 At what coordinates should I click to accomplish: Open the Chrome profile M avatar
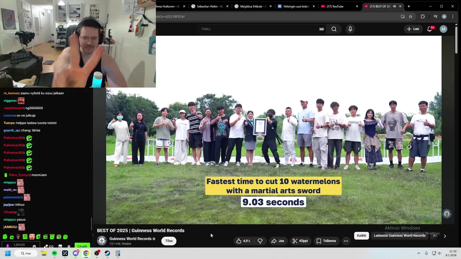tap(444, 17)
